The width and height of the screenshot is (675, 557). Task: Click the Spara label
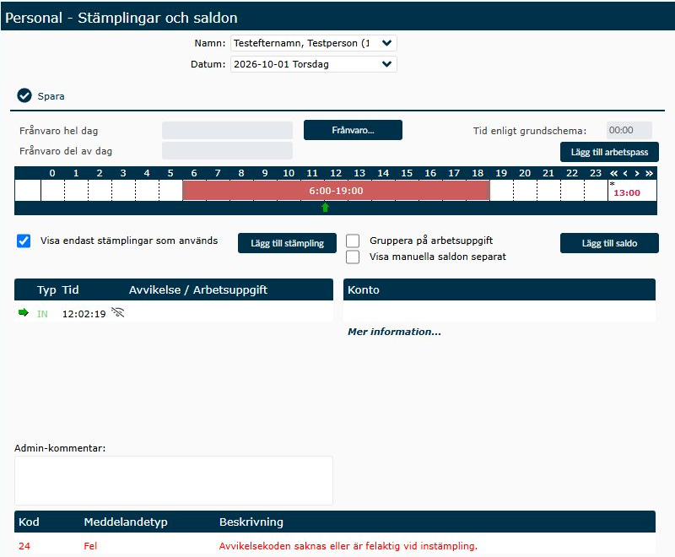pyautogui.click(x=51, y=96)
